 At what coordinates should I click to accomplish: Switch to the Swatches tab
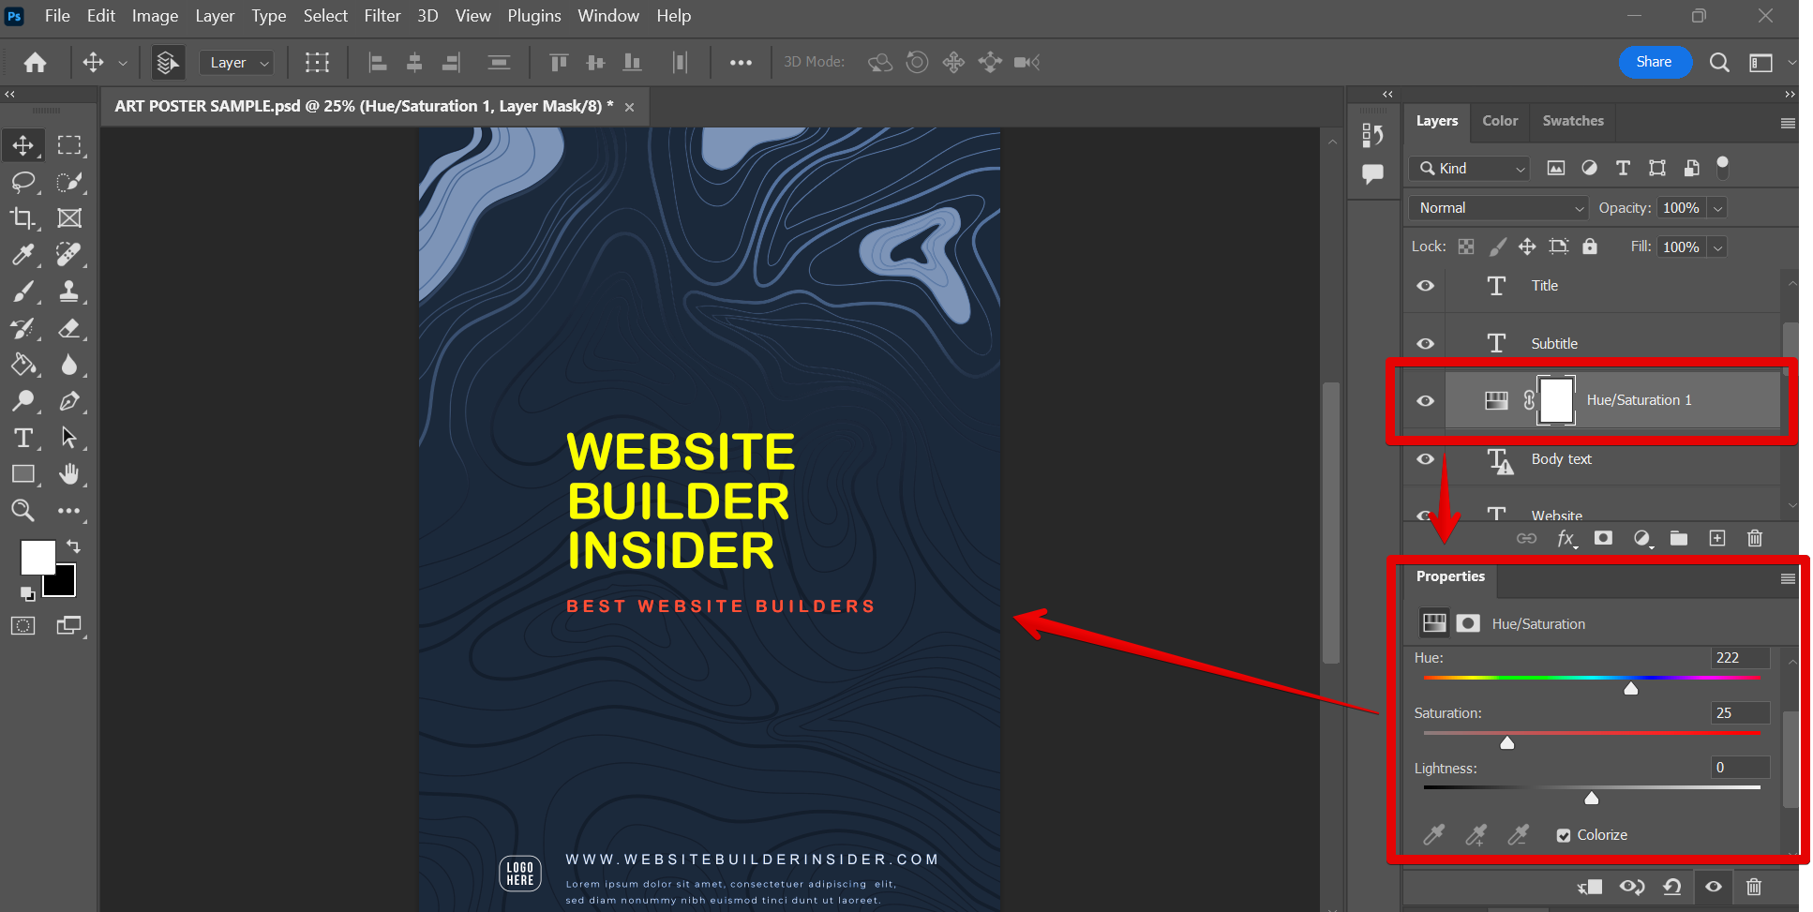point(1572,121)
